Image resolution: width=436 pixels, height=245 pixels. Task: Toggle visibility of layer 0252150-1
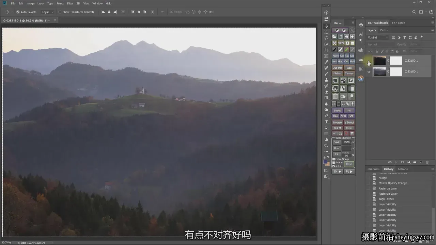pyautogui.click(x=369, y=61)
